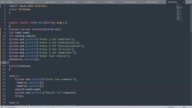Click 'public static void main(String args[])'
The height and width of the screenshot is (108, 192).
click(38, 23)
